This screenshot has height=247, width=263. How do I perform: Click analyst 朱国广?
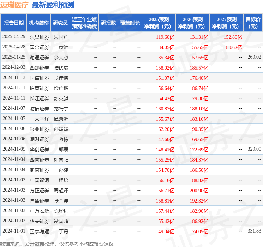pos(61,37)
